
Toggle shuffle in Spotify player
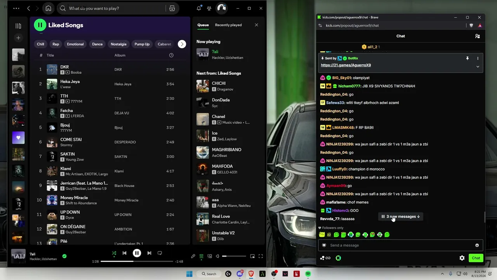(114, 253)
